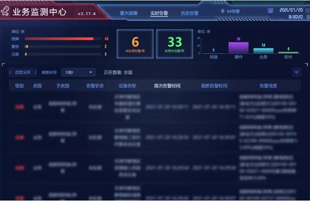Click the monitor screen icon near the date
The width and height of the screenshot is (310, 201).
coord(270,10)
